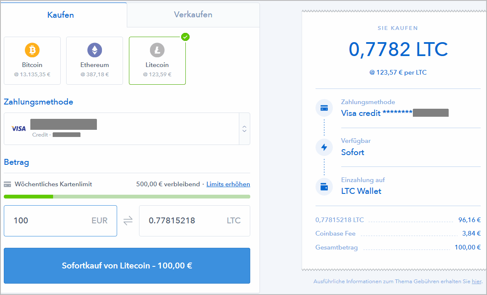487x295 pixels.
Task: Click the swap arrows between EUR and LTC
Action: click(128, 221)
